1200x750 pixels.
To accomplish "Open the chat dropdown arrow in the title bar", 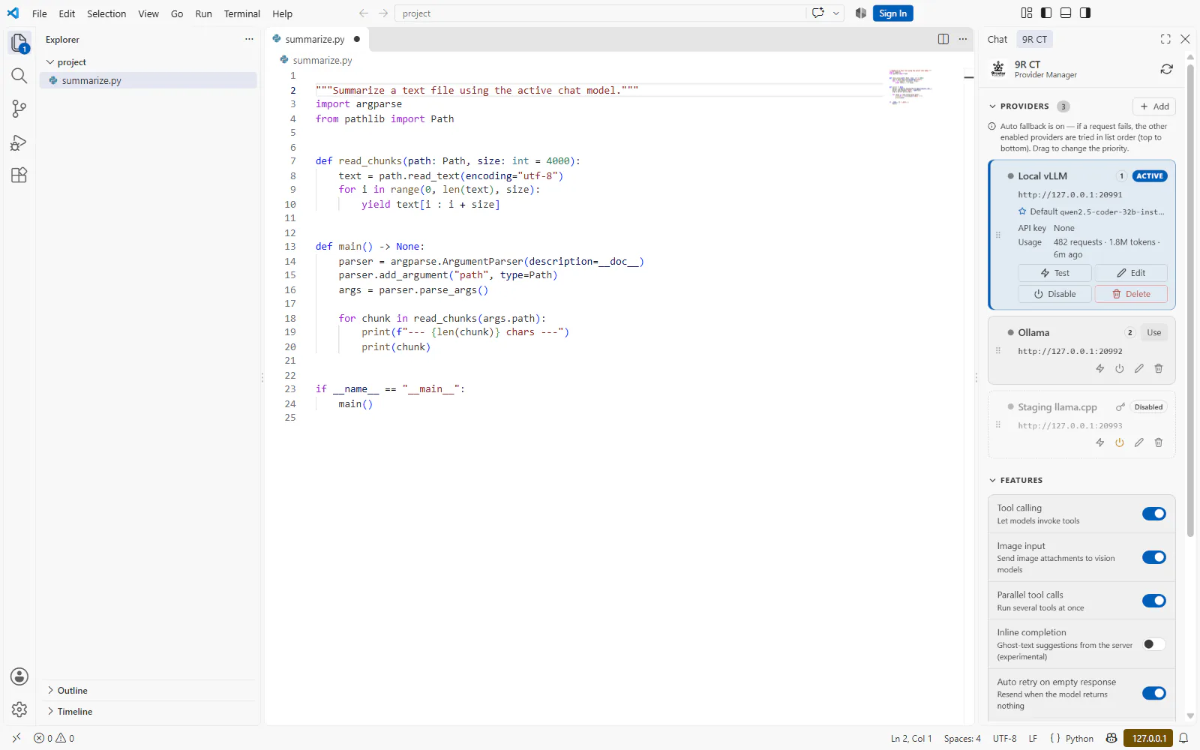I will pos(836,13).
